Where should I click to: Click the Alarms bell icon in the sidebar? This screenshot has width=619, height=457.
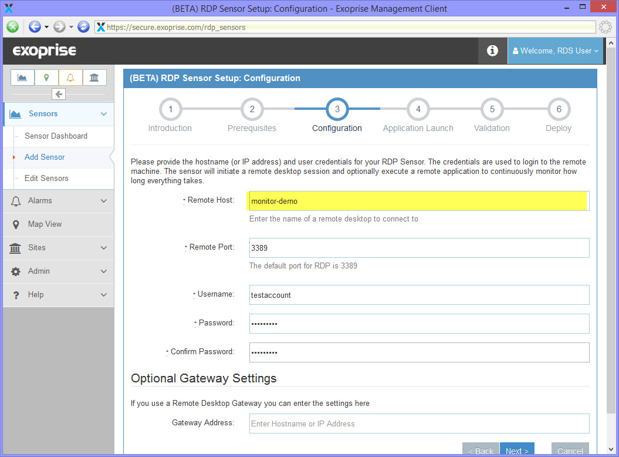coord(16,201)
